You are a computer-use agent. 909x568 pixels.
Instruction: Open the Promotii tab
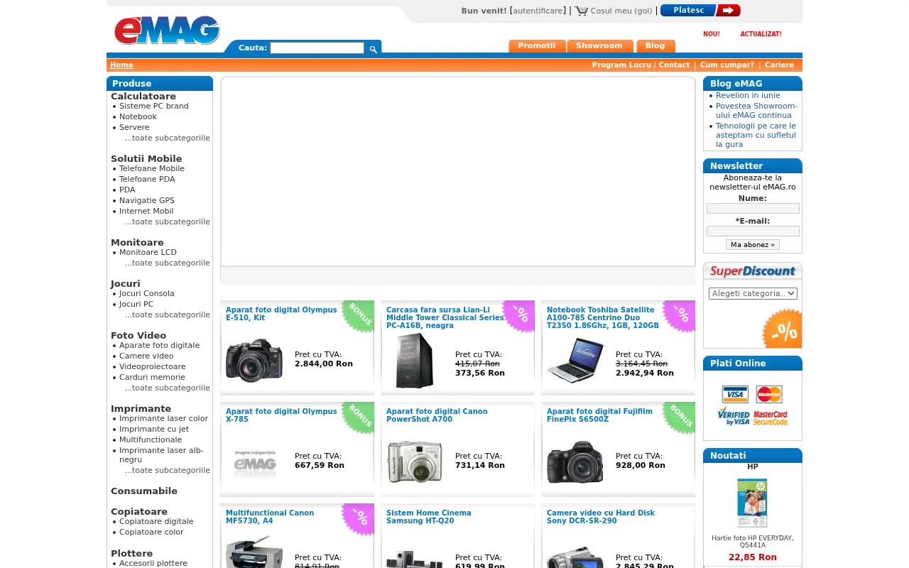coord(537,46)
